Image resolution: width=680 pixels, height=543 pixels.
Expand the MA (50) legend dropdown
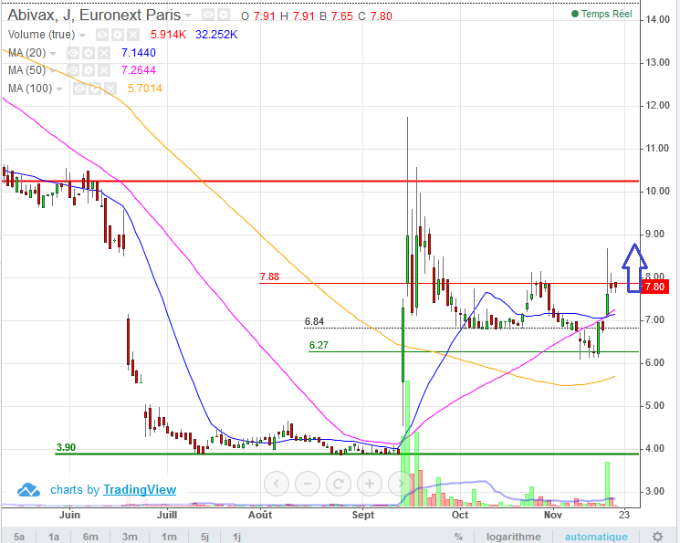click(x=53, y=71)
